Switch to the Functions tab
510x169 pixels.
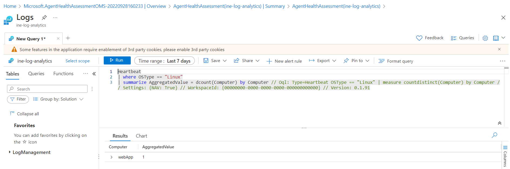pos(63,74)
